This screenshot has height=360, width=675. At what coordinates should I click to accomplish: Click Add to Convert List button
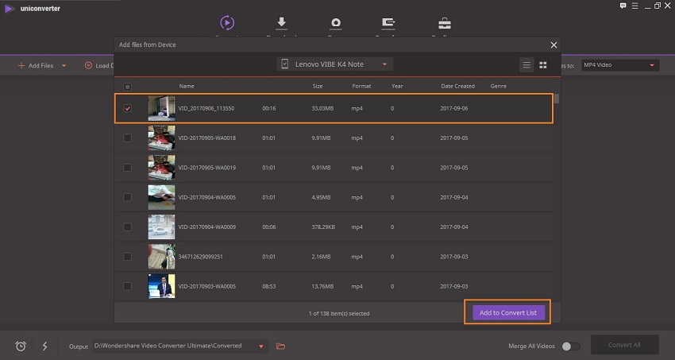[508, 312]
